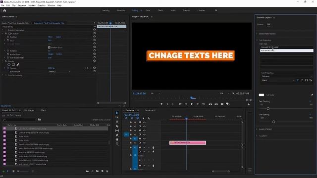Select the Selection tool in the timeline toolbar

117,113
